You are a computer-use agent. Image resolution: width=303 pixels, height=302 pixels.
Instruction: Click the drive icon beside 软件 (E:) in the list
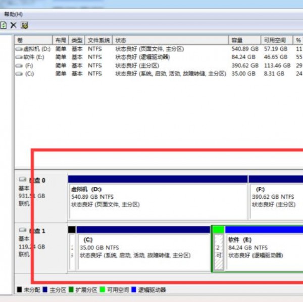[x=19, y=57]
